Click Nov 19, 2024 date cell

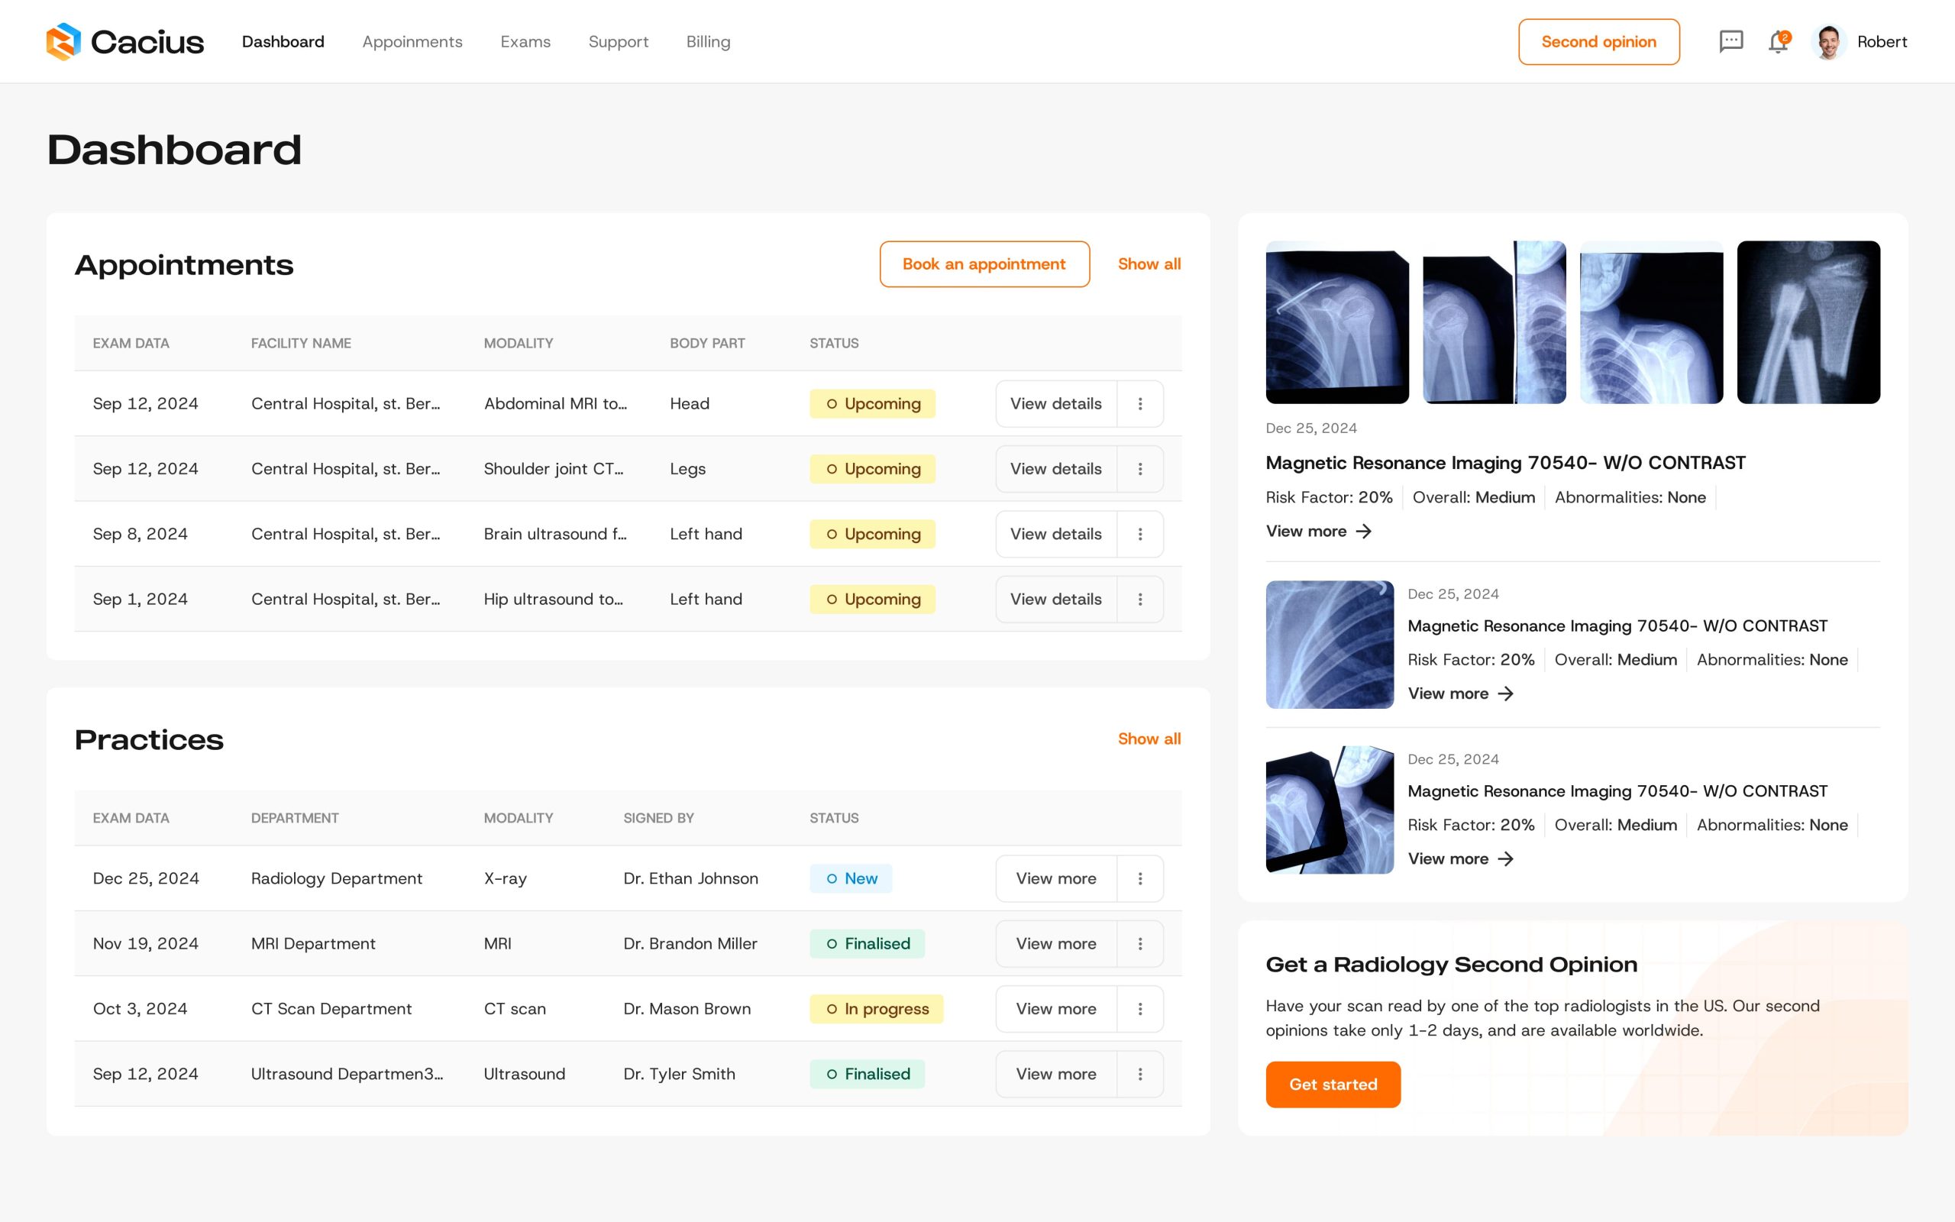[145, 944]
